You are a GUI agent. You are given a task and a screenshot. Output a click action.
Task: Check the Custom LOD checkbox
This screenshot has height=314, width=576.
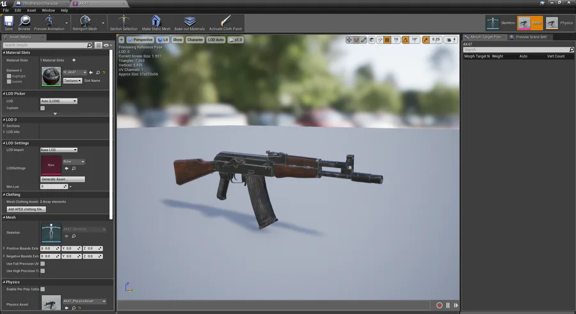[x=43, y=108]
